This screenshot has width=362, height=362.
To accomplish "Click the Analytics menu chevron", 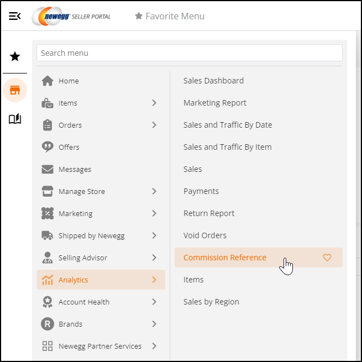I will click(x=154, y=280).
